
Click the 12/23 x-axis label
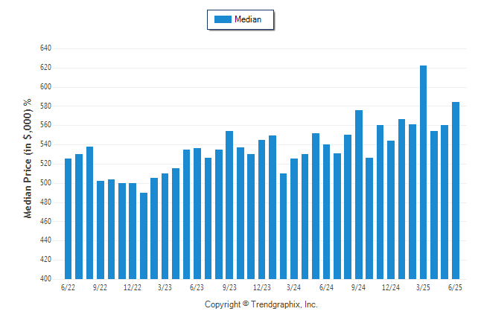point(261,288)
